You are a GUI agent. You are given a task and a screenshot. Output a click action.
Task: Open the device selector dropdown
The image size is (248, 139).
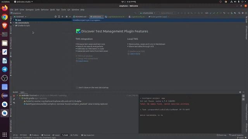(167, 13)
